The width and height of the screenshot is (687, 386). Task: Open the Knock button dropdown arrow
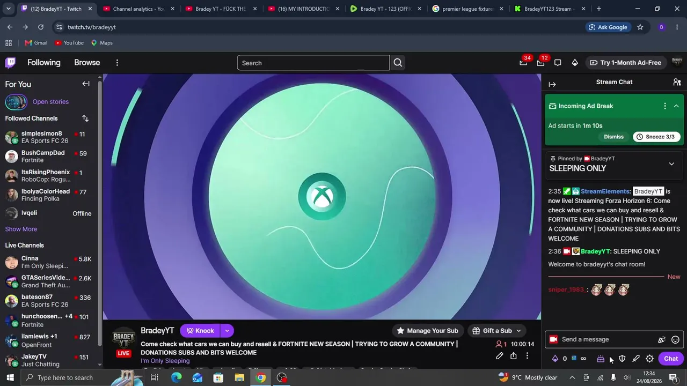227,331
